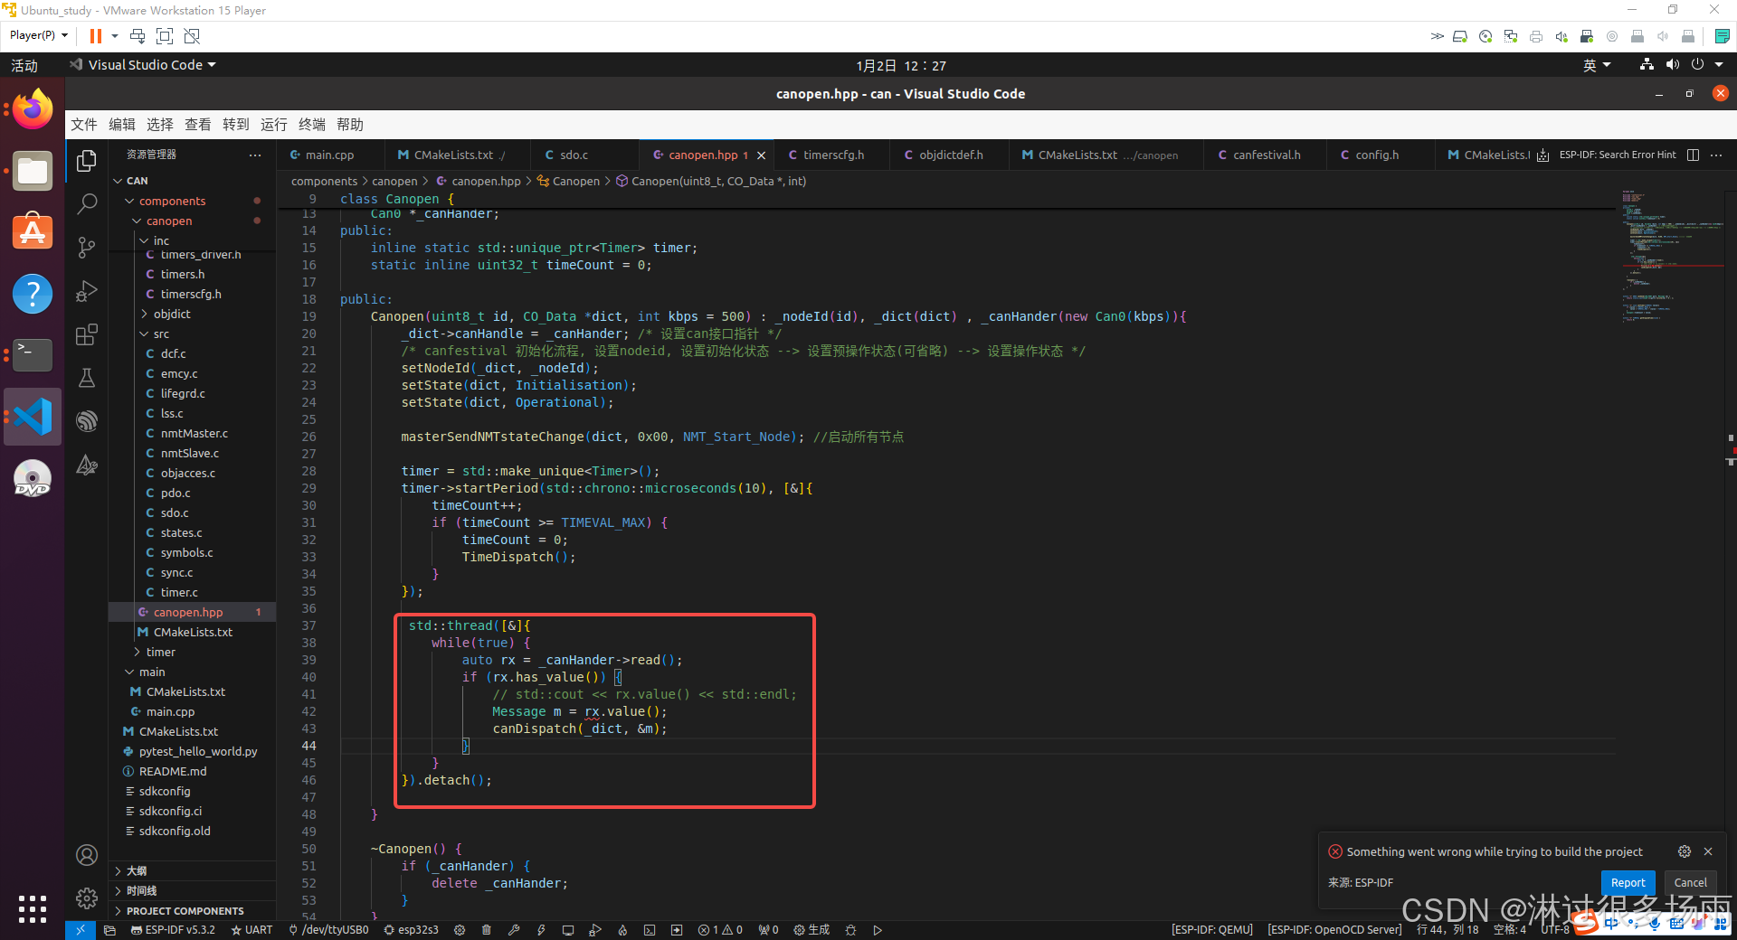This screenshot has width=1737, height=940.
Task: Expand the objdict folder
Action: click(x=192, y=314)
